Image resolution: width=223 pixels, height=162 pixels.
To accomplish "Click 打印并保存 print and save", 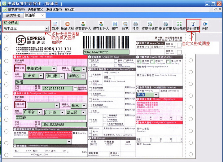I will 150,26.
